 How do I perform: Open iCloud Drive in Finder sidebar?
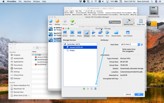[17, 75]
